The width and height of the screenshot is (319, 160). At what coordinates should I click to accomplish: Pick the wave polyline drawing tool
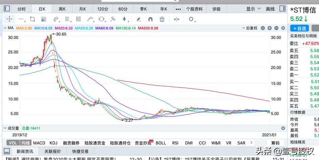[x=90, y=19]
